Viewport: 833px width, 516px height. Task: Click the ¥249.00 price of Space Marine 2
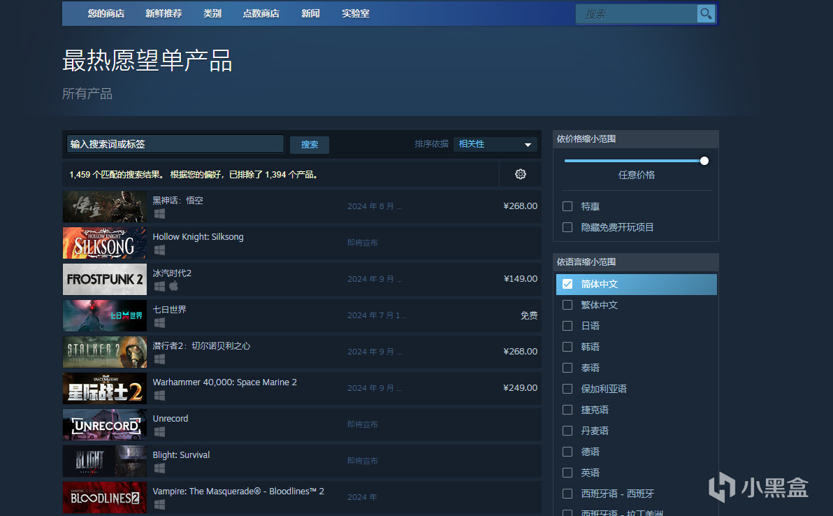click(521, 388)
